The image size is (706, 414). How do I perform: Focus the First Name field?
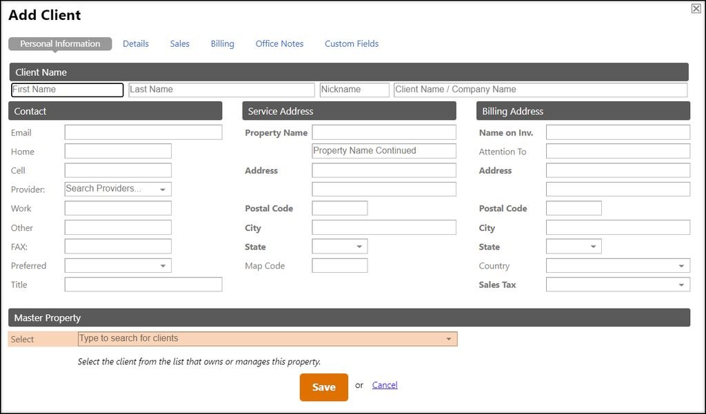point(67,90)
